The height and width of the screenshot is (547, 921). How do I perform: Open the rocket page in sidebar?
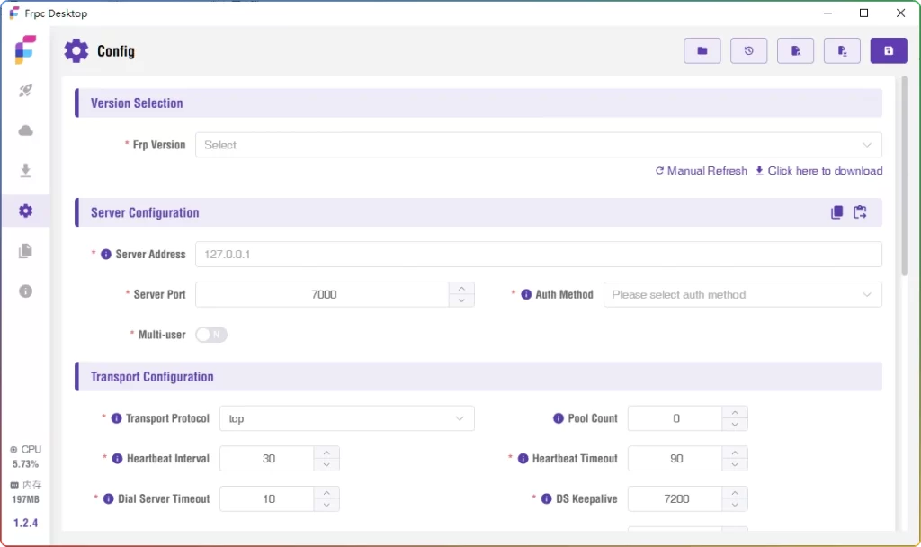point(25,90)
